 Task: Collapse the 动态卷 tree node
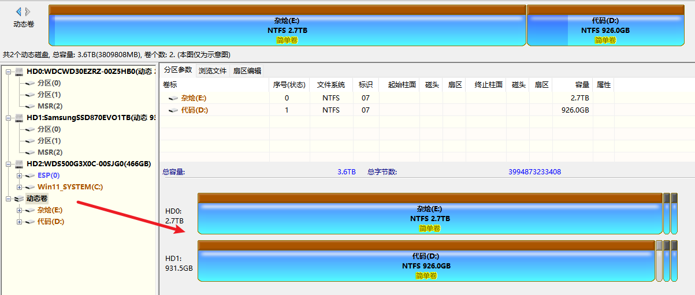coord(9,199)
